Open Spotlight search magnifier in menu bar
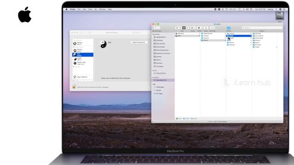This screenshot has width=294, height=165. (276, 9)
